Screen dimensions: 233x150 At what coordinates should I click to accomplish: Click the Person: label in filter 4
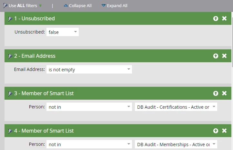[x=37, y=144]
